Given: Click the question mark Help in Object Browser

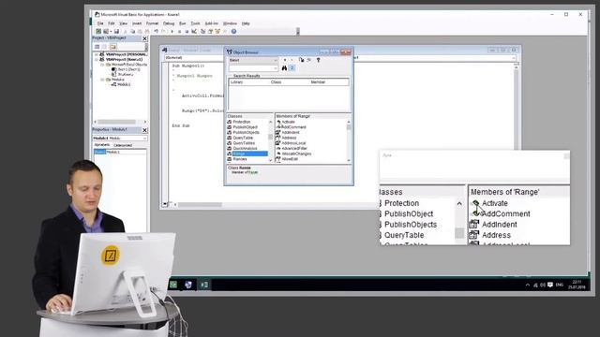Looking at the screenshot, I should 318,60.
